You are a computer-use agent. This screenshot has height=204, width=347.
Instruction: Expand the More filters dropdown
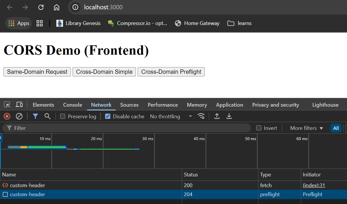click(x=307, y=128)
